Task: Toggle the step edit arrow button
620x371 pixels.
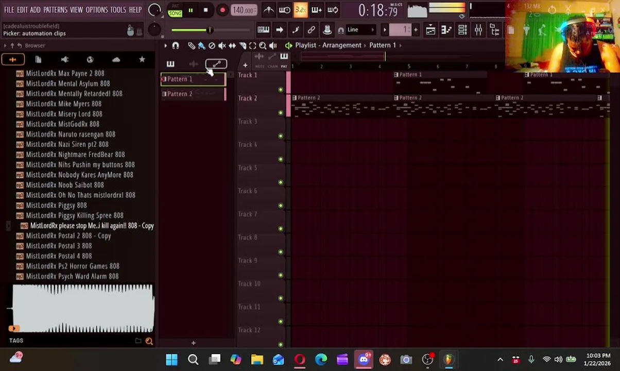Action: coord(279,30)
